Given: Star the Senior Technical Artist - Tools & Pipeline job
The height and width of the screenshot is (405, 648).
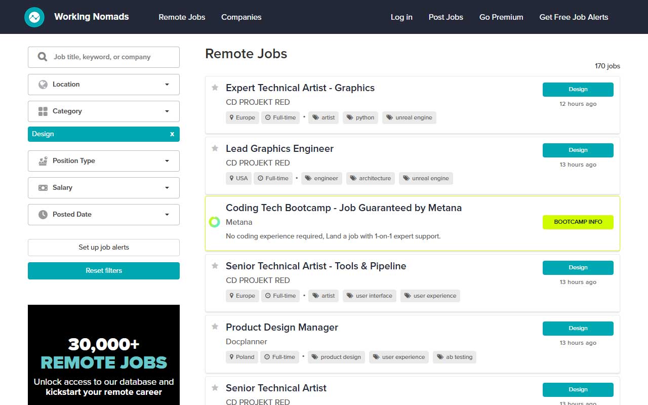Looking at the screenshot, I should (x=215, y=266).
